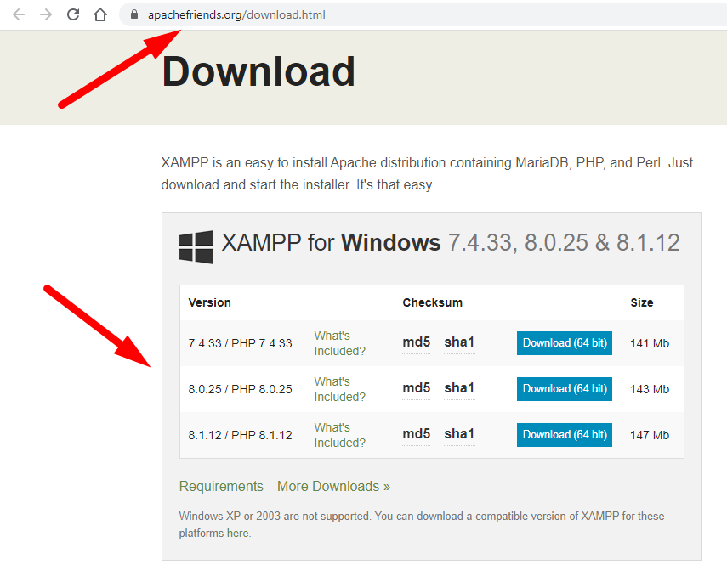Click the Windows logo next to XAMPP for Windows
This screenshot has height=576, width=727.
(x=195, y=246)
